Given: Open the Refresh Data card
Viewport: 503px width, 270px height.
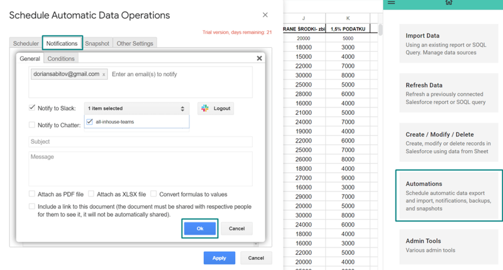Looking at the screenshot, I should click(449, 93).
